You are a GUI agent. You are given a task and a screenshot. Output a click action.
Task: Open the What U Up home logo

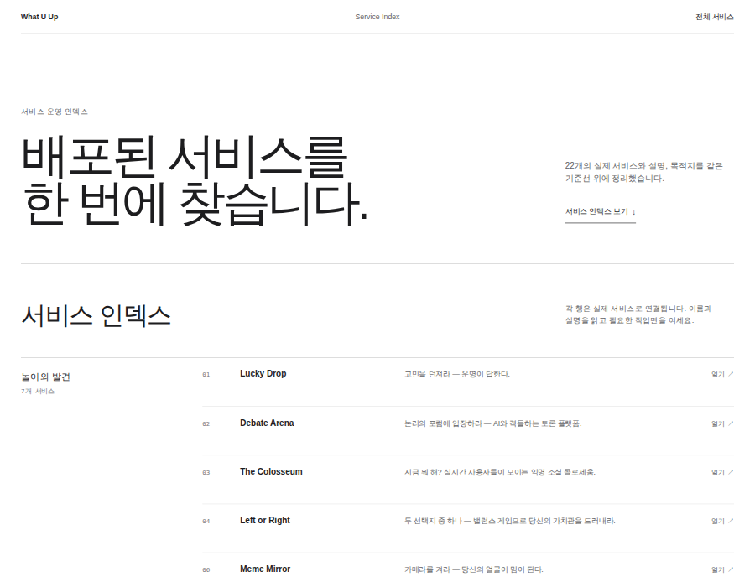coord(39,17)
